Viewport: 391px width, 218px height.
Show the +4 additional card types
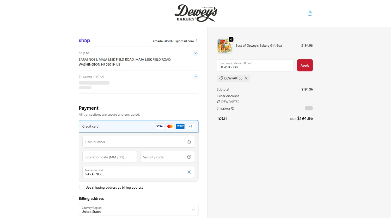point(190,126)
